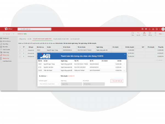This screenshot has height=124, width=165.
Task: Check the checkbox for row 2
Action: [20, 53]
